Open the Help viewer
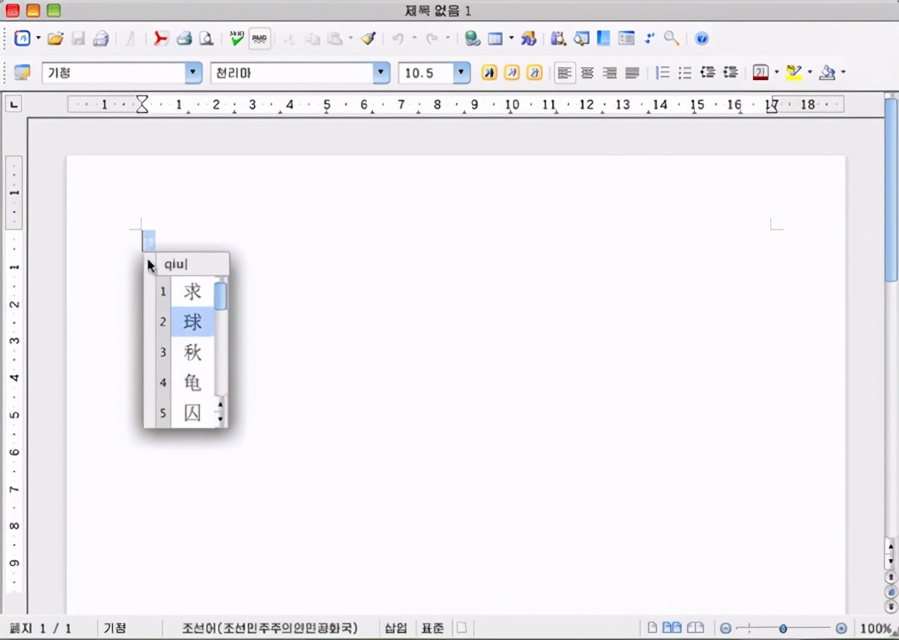 pyautogui.click(x=702, y=38)
